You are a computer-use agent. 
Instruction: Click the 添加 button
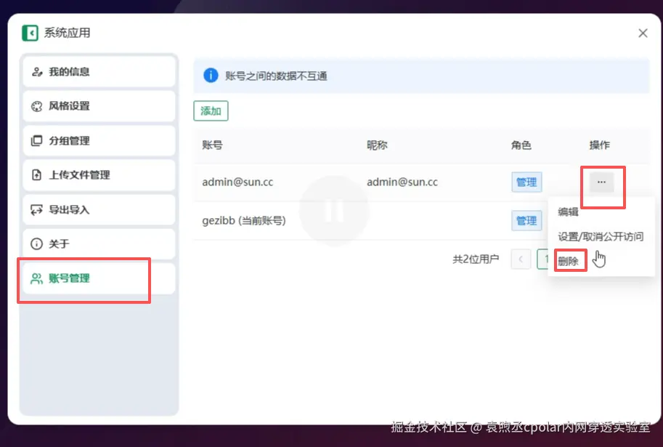211,111
